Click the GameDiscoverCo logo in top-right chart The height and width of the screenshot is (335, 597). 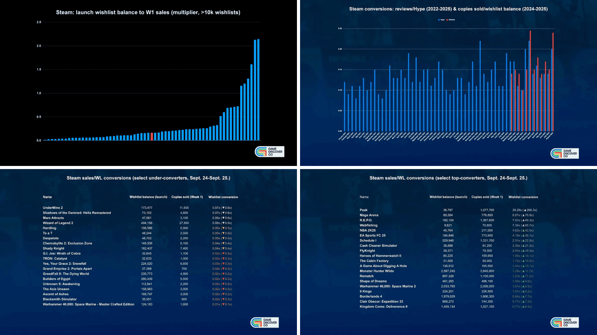click(x=564, y=154)
